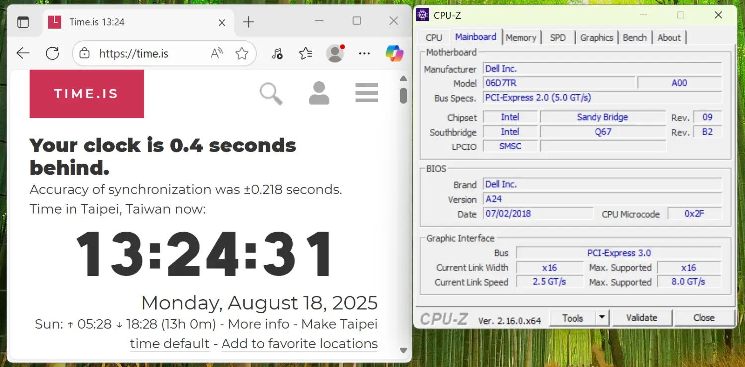Click manufacturer value Dell Inc.
This screenshot has width=745, height=367.
[602, 69]
